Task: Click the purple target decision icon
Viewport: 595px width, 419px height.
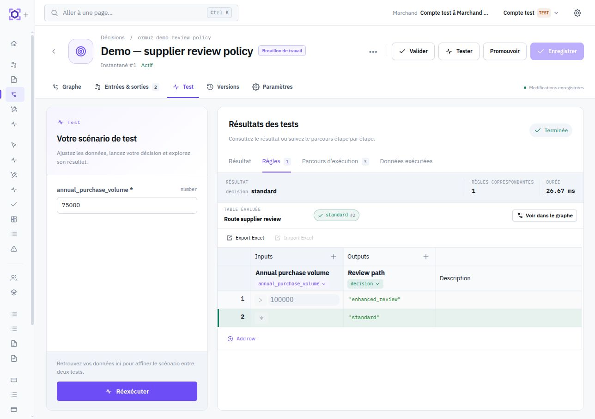Action: [x=81, y=51]
